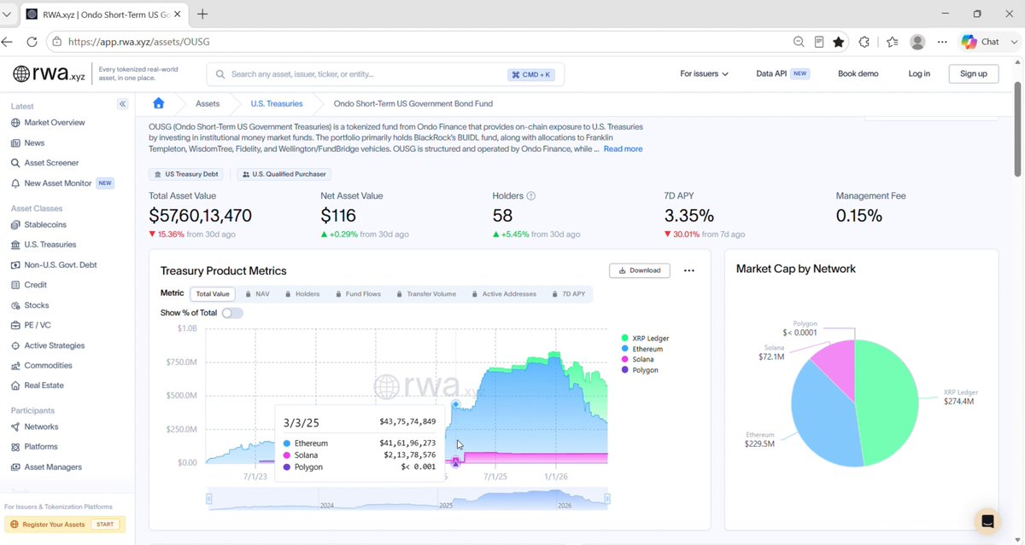Open browser extensions icon
This screenshot has height=545, width=1025.
(x=864, y=41)
